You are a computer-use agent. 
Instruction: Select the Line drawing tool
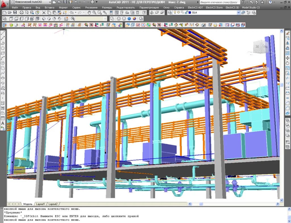click(x=3, y=33)
